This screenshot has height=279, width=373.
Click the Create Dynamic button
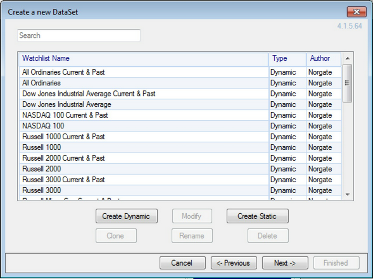[x=127, y=216]
